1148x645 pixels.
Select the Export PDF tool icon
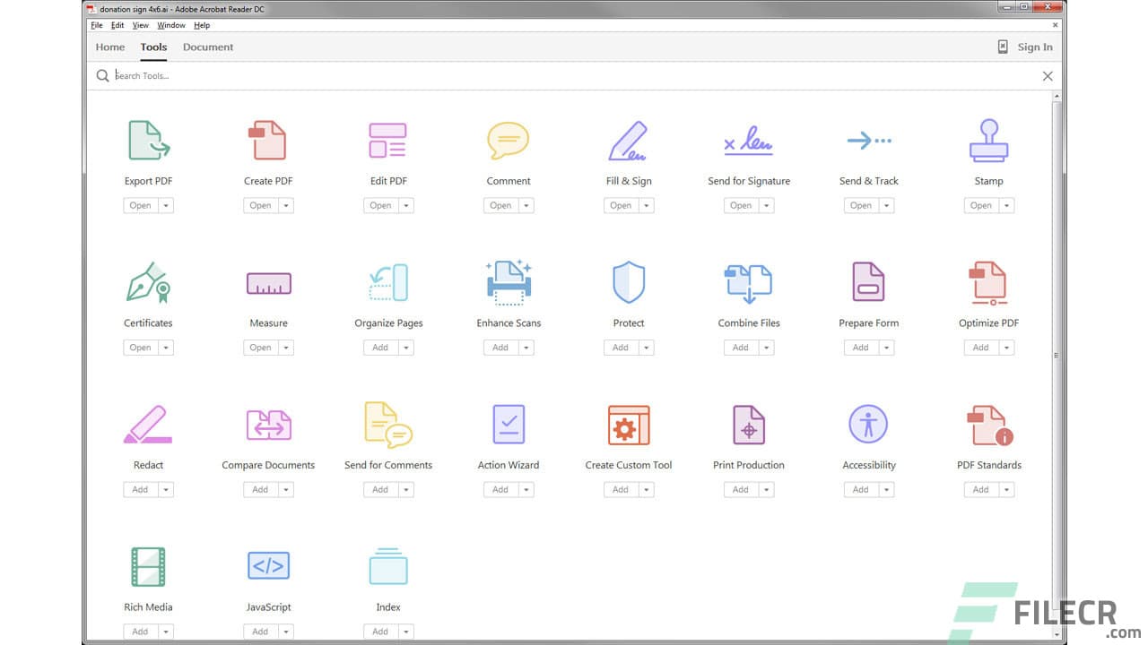(x=148, y=141)
